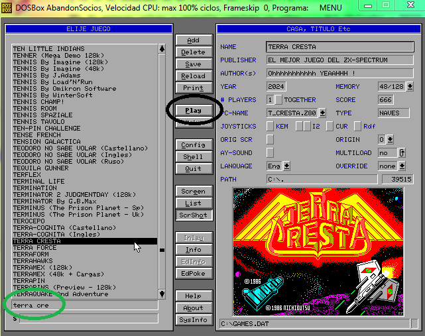
Task: Toggle the CUR joystick checkbox
Action: (330, 127)
